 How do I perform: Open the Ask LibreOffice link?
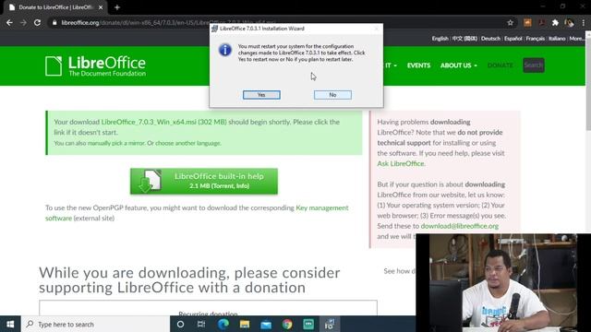pyautogui.click(x=400, y=164)
